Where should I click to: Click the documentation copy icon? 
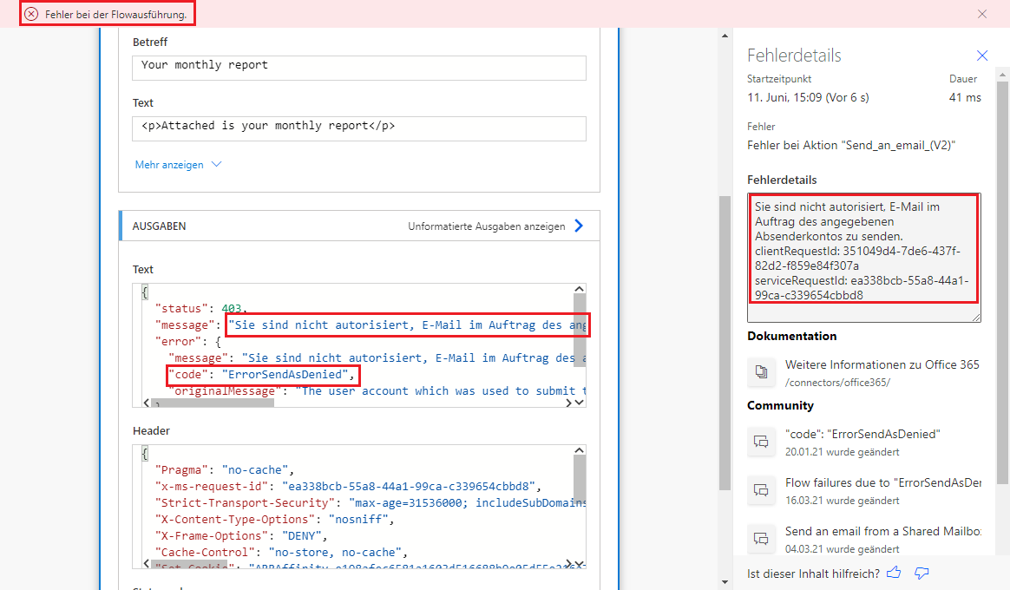tap(761, 371)
